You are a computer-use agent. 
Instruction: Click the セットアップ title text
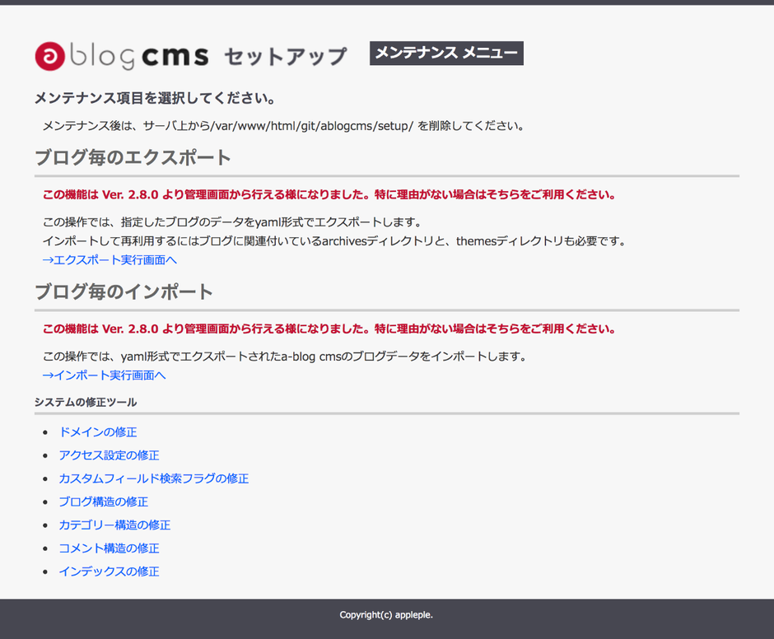[285, 56]
